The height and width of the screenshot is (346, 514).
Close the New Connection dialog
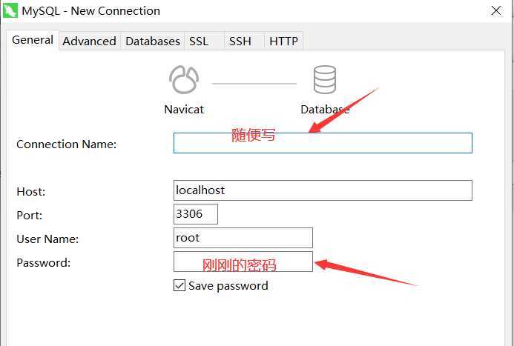(x=496, y=10)
